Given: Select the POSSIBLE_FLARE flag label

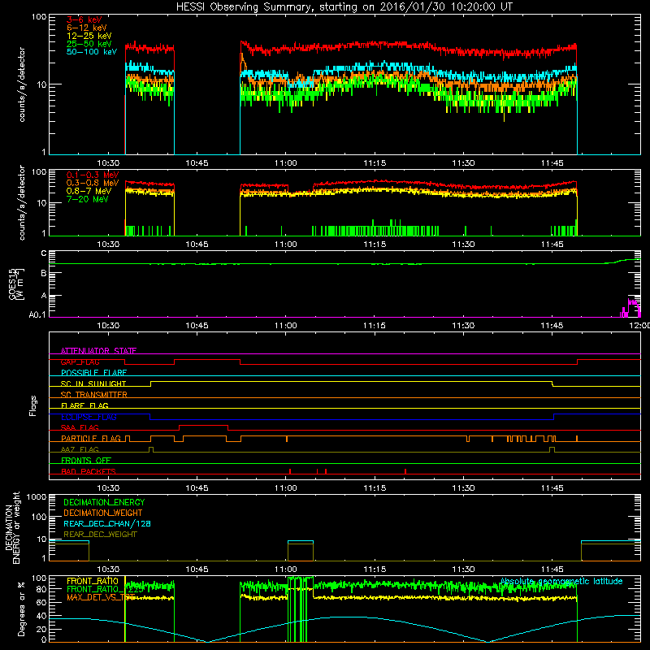Looking at the screenshot, I should click(93, 373).
